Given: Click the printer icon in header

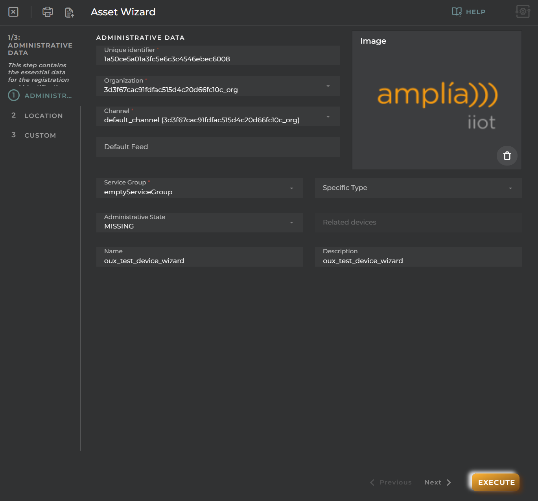Looking at the screenshot, I should [x=48, y=12].
